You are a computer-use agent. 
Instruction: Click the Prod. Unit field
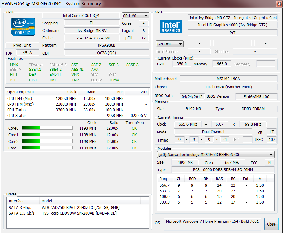(x=22, y=45)
